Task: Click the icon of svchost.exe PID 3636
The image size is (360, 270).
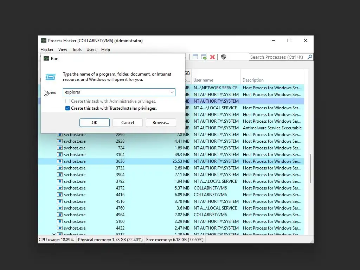Action: click(x=60, y=161)
